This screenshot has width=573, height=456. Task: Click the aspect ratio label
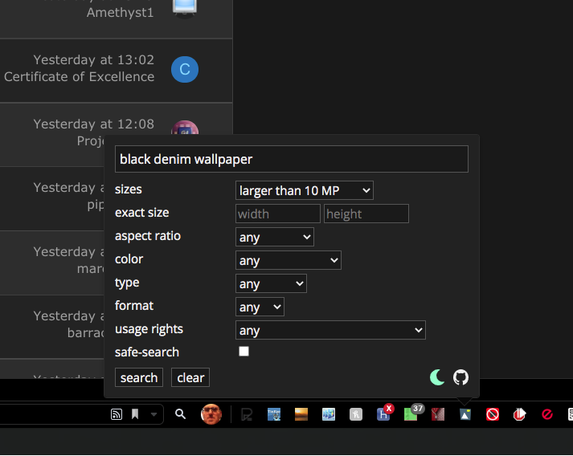[x=148, y=236]
